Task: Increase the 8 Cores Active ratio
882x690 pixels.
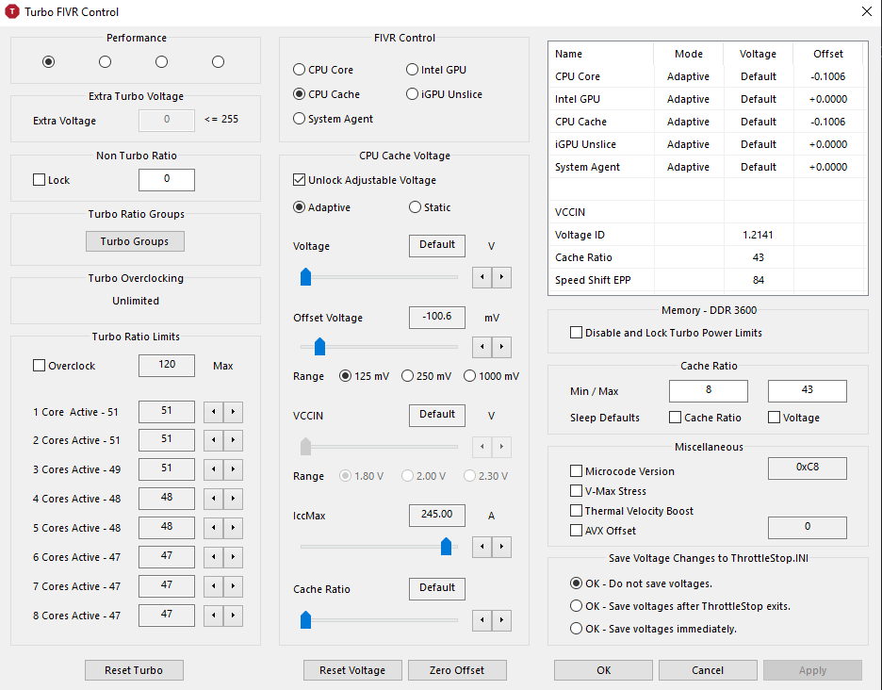Action: [234, 616]
